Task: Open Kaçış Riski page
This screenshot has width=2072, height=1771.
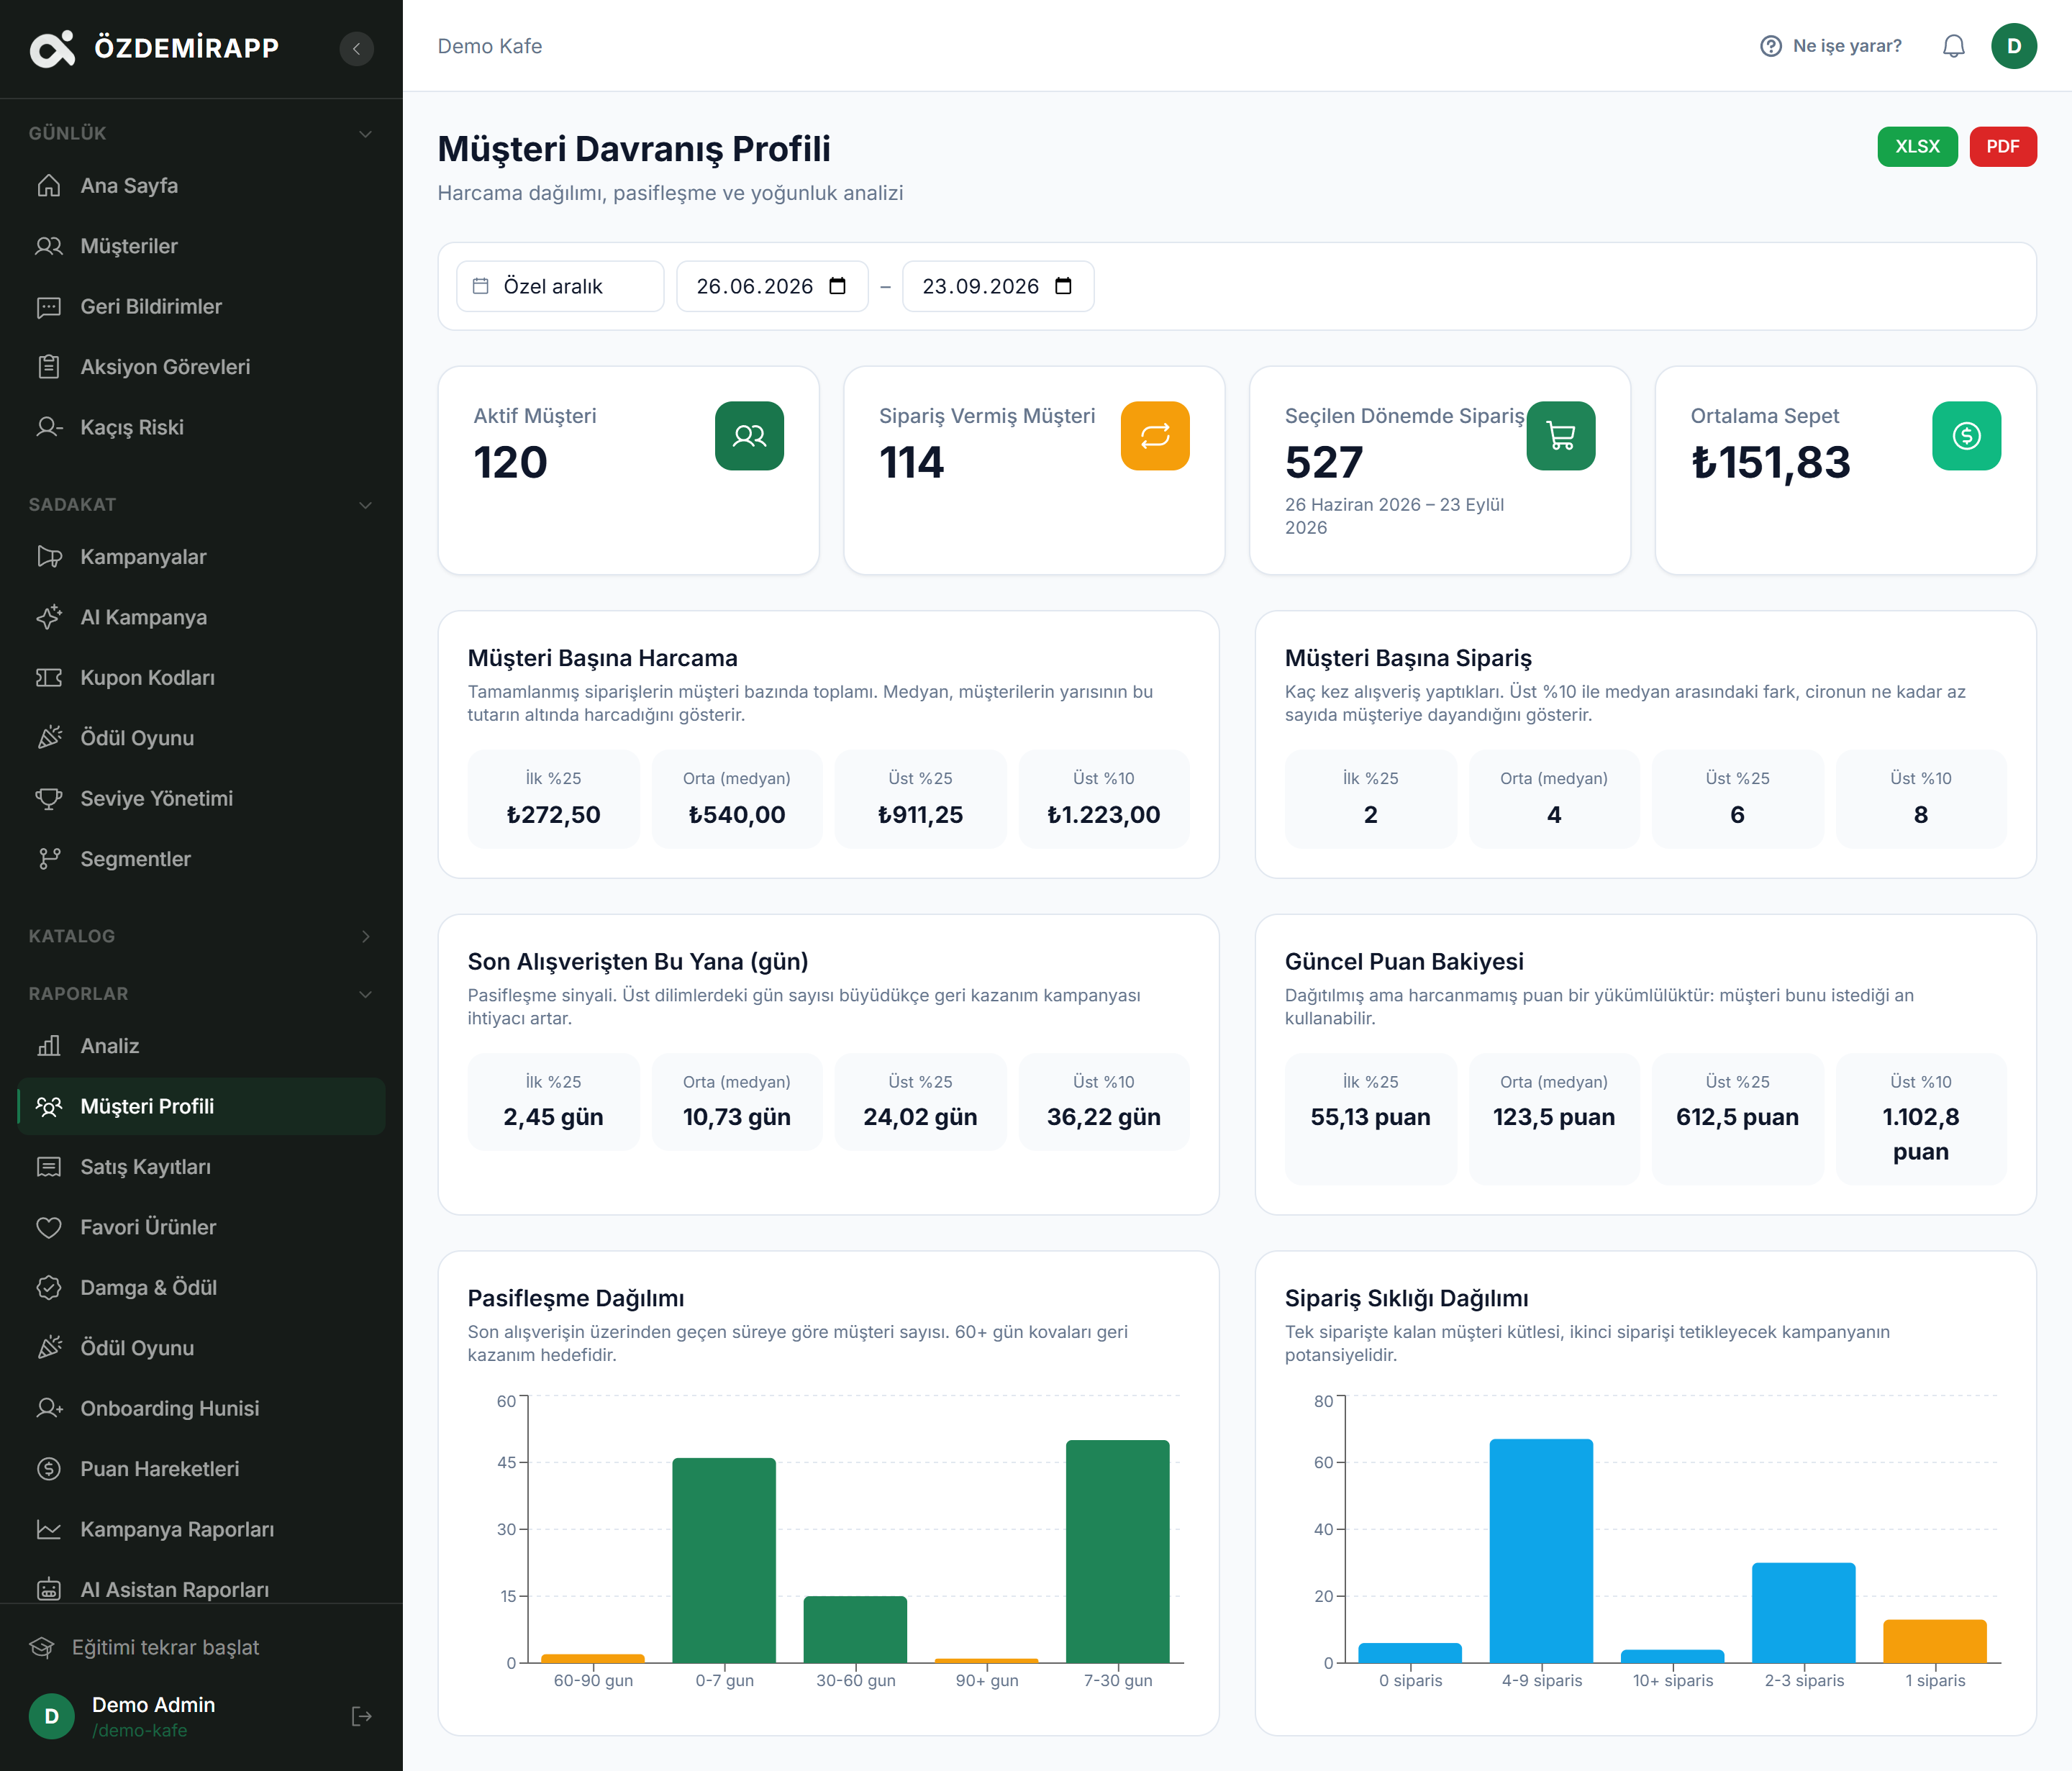Action: coord(201,428)
